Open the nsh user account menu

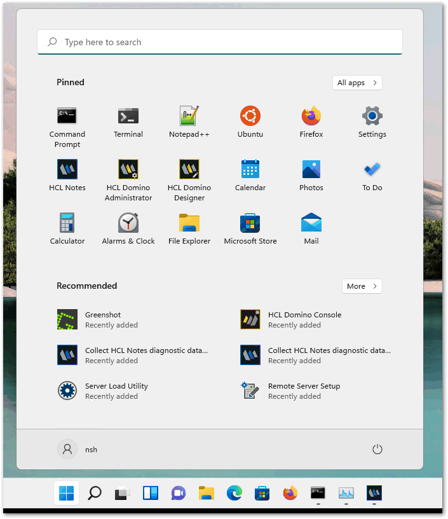point(78,449)
